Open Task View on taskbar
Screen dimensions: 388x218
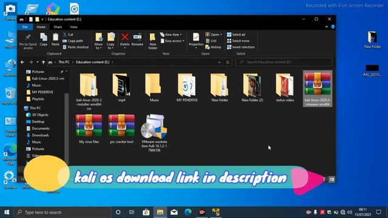(x=132, y=212)
